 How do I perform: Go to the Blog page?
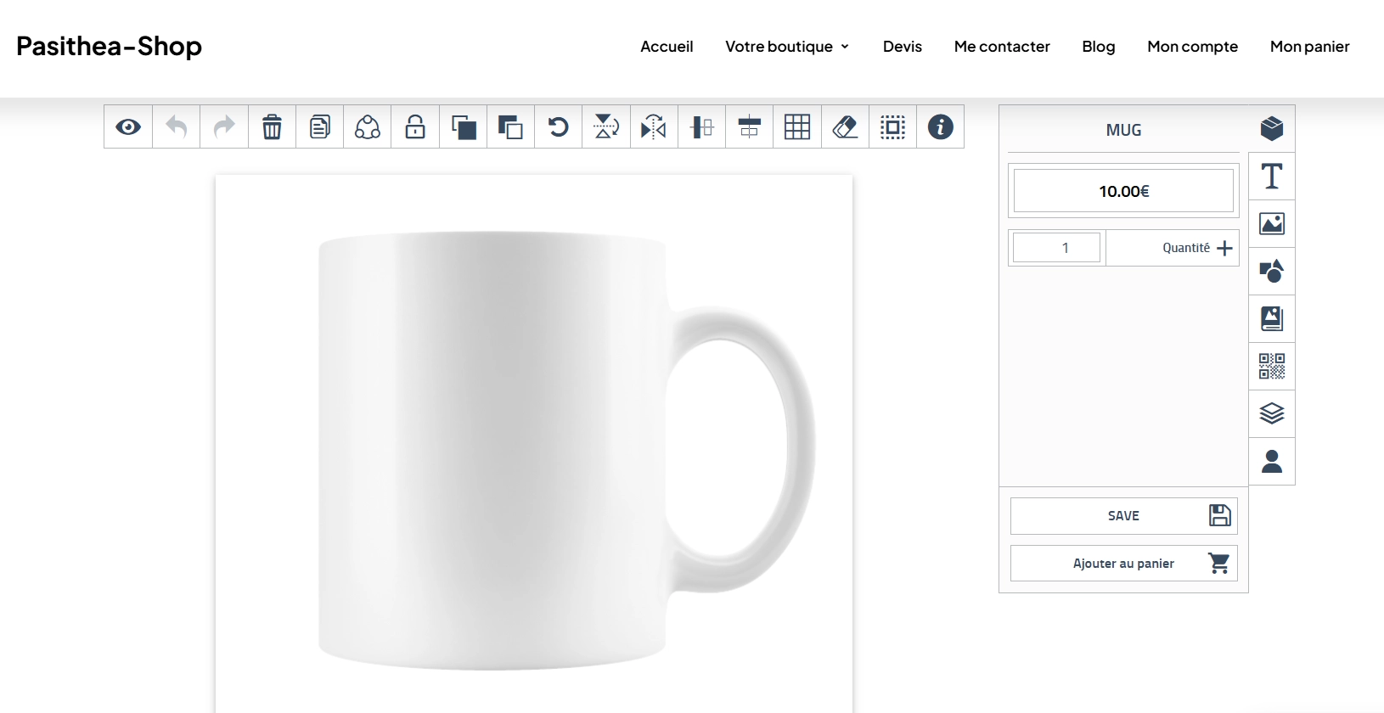[1098, 47]
